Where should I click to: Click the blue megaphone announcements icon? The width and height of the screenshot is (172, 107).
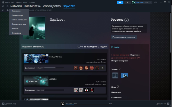point(120,2)
